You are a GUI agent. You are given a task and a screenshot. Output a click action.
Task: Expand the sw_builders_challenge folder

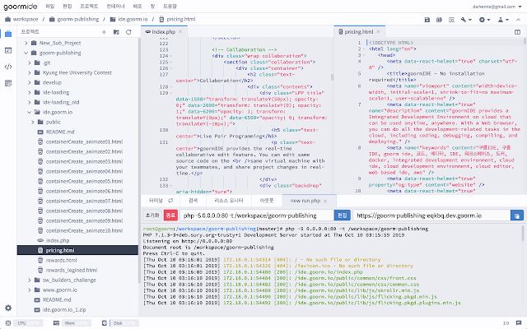pyautogui.click(x=30, y=280)
